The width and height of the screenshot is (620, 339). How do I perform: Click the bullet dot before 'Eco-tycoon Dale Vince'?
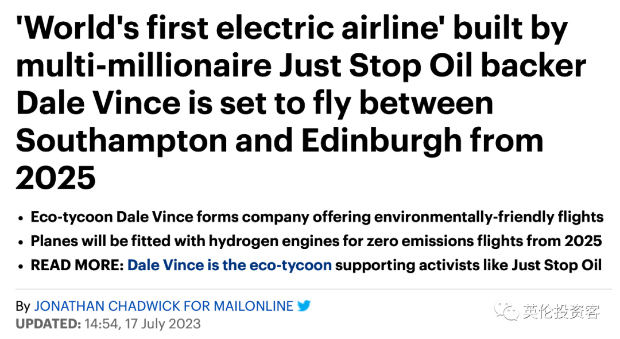pyautogui.click(x=21, y=218)
